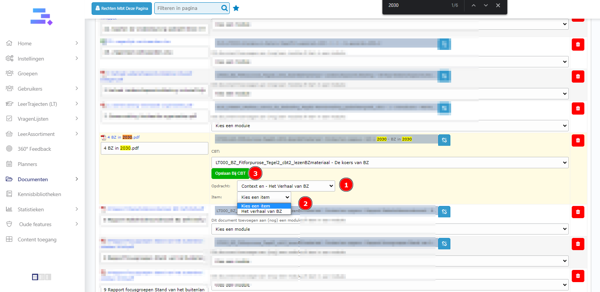Click the PDF icon of 4 BZ in 2030
The image size is (600, 292).
point(103,137)
